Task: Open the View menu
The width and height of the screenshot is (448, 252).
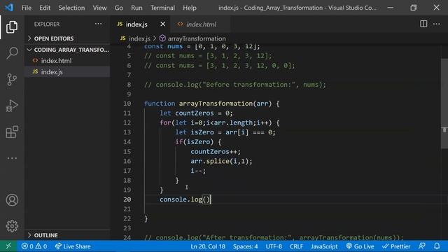Action: coord(99,8)
